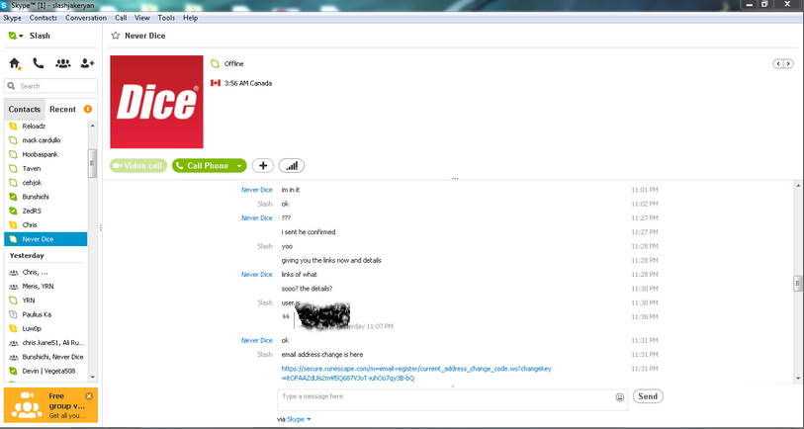Click the plus add button

point(263,165)
